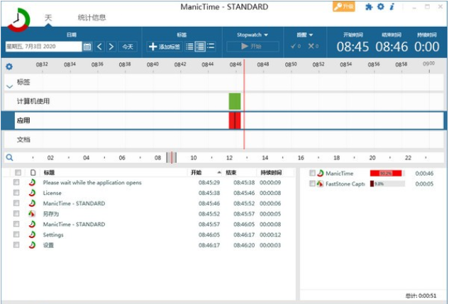Viewport: 449px width, 304px height.
Task: Click the ManicTime icon beside Settings
Action: click(x=32, y=235)
